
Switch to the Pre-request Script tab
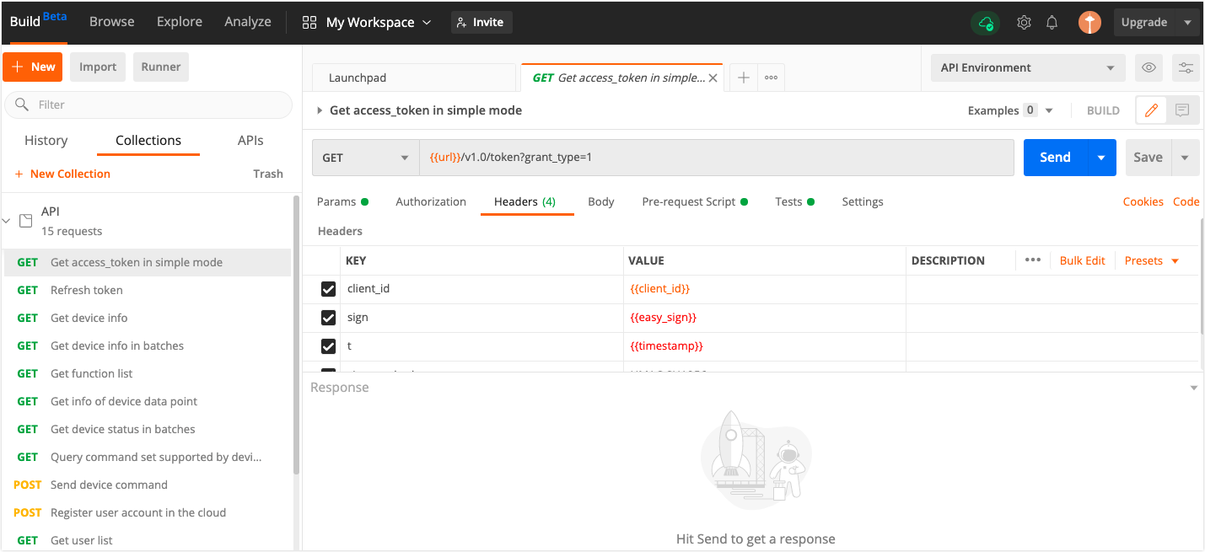[x=695, y=201]
